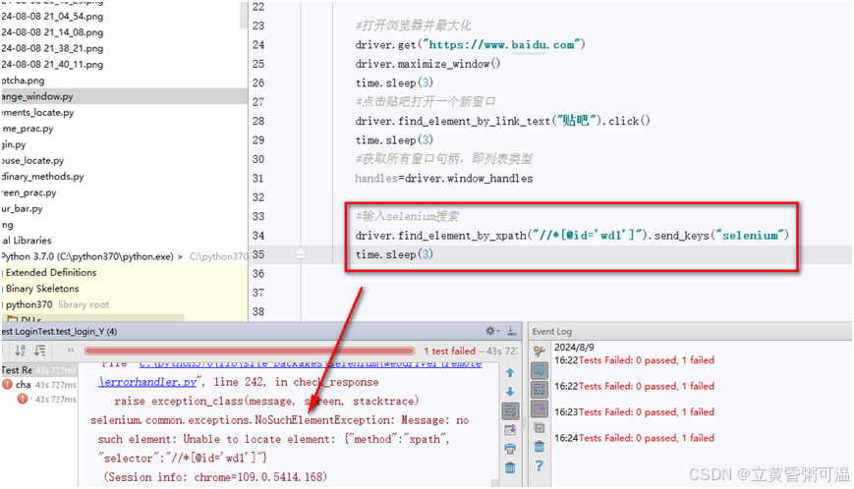Image resolution: width=854 pixels, height=489 pixels.
Task: Place cursor on find_element_by_xpath line
Action: pyautogui.click(x=572, y=236)
